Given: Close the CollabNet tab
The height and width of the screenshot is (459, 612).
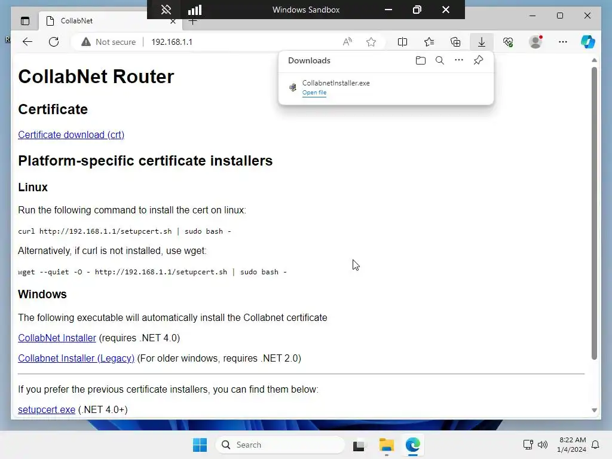Looking at the screenshot, I should [x=173, y=22].
